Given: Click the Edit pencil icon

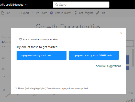Looking at the screenshot, I should 97,13.
